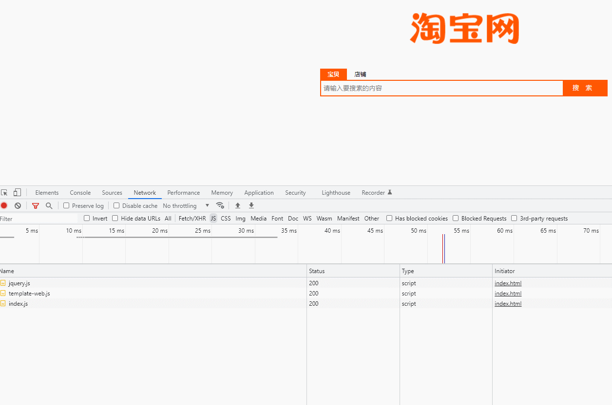Open the No throttling dropdown
The height and width of the screenshot is (405, 612).
186,206
